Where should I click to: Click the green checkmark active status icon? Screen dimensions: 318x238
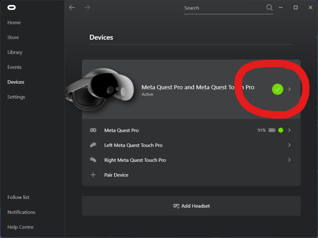click(x=277, y=89)
